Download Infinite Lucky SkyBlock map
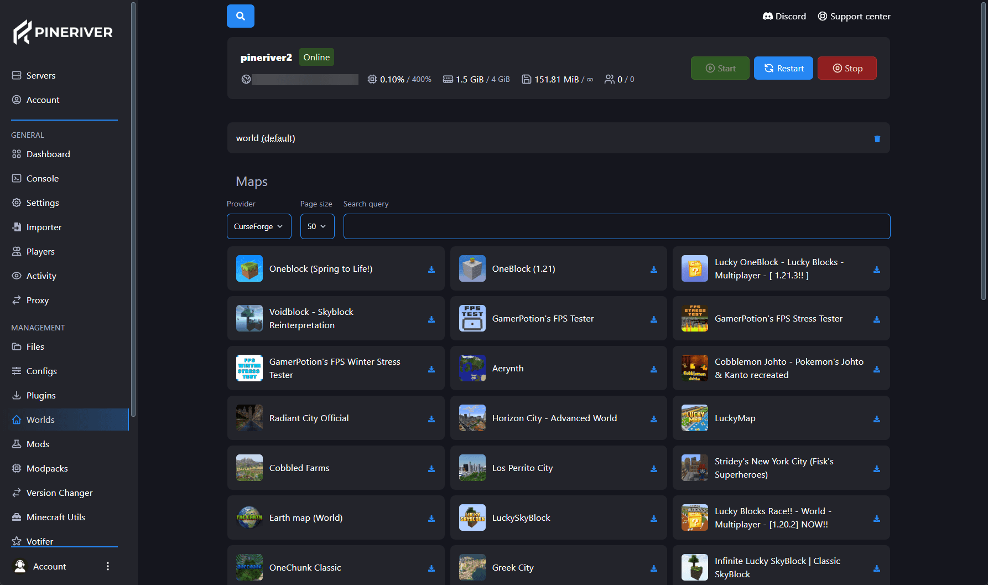The width and height of the screenshot is (988, 585). [x=877, y=568]
